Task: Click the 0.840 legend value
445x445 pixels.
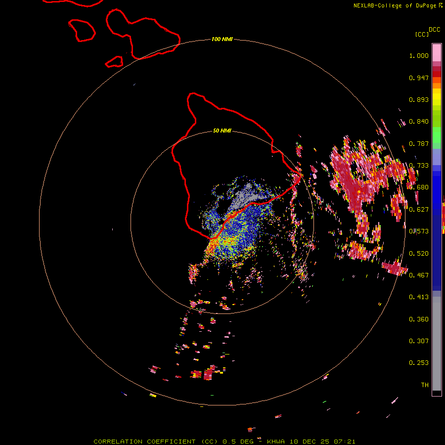Action: pos(419,122)
